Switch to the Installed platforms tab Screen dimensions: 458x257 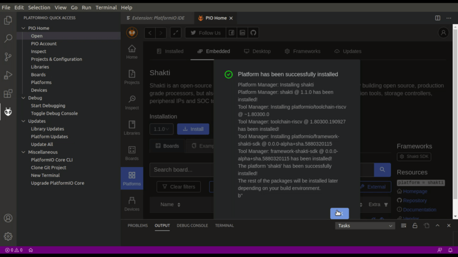(170, 51)
